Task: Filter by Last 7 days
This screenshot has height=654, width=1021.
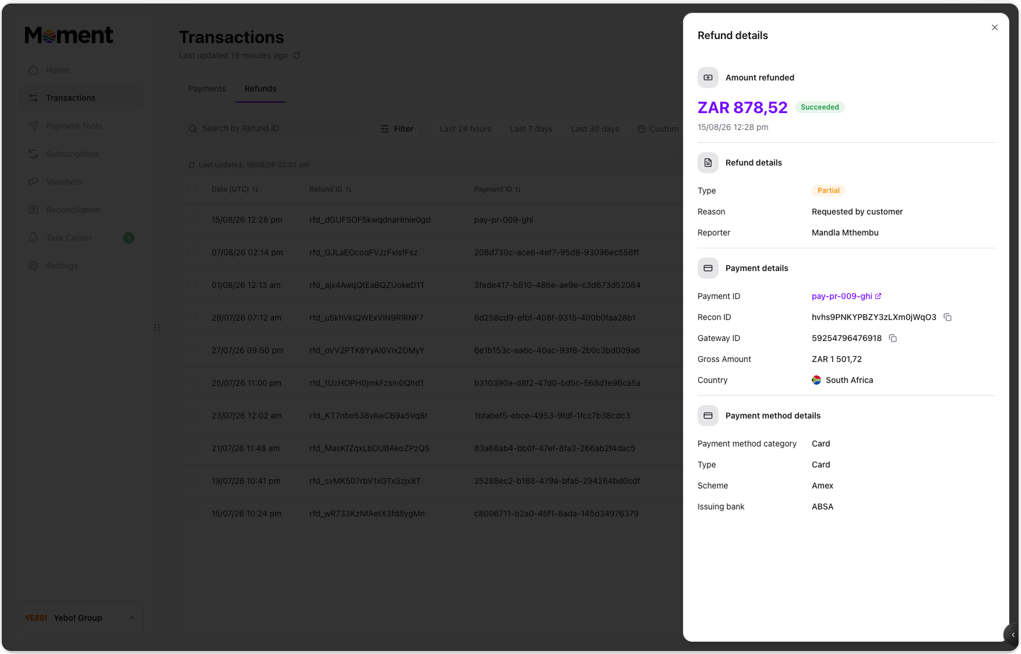Action: [531, 129]
